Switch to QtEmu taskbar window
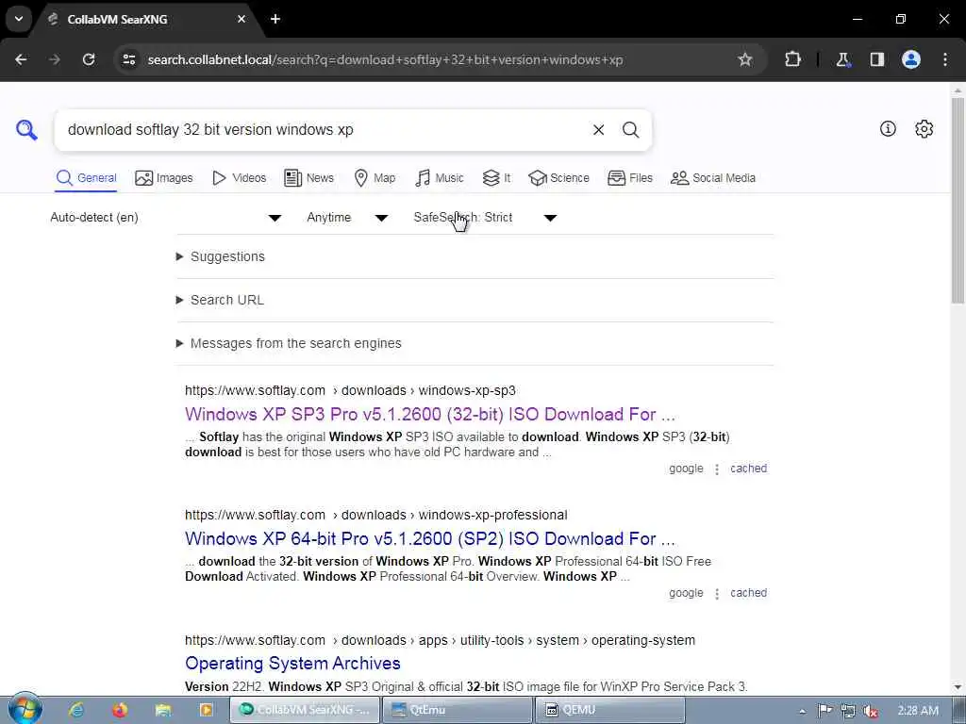Viewport: 966px width, 724px height. 458,710
